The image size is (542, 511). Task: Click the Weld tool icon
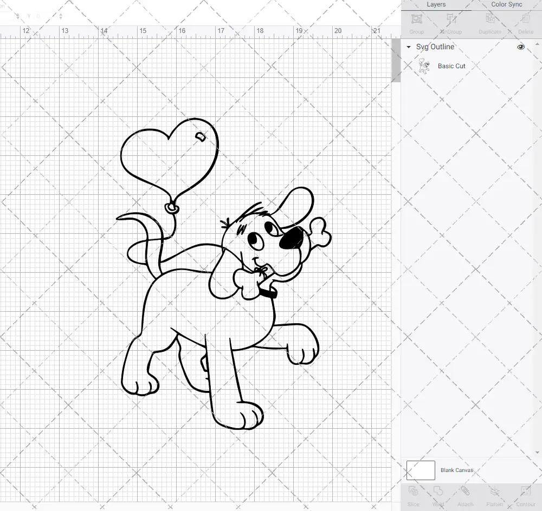[437, 494]
